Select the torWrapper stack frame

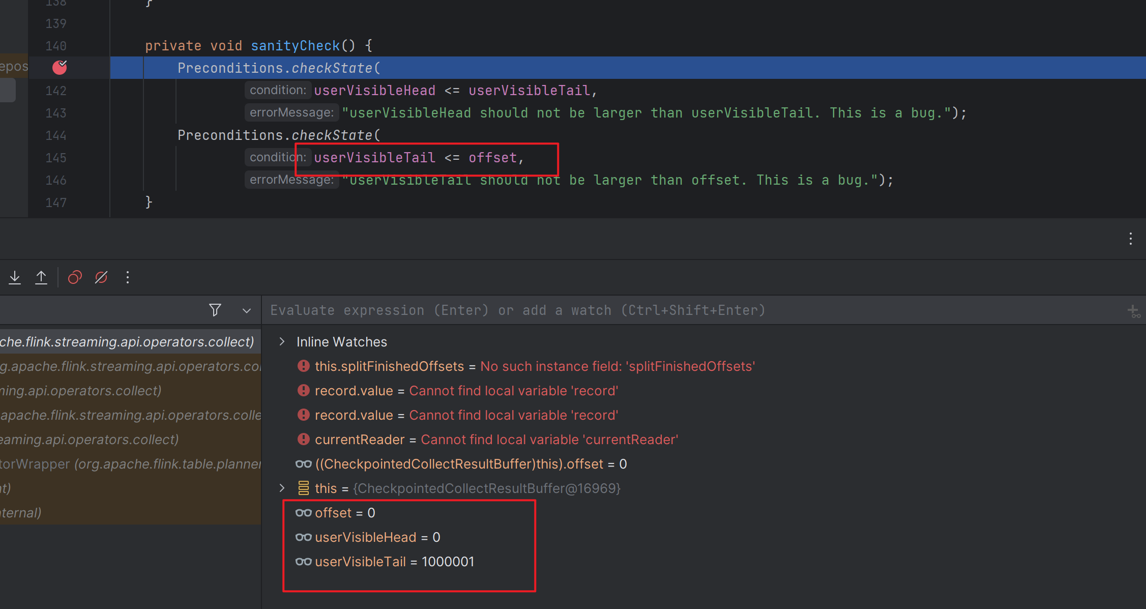pos(130,464)
